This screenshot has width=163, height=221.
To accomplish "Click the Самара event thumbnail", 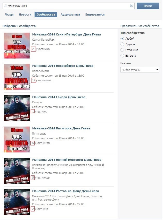I will pyautogui.click(x=17, y=108).
